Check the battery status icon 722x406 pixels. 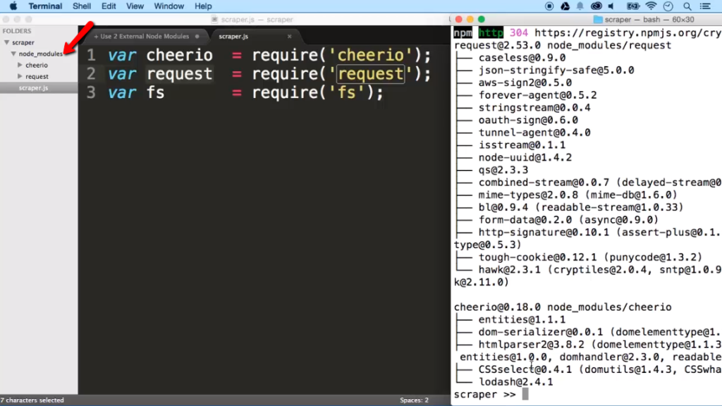633,6
